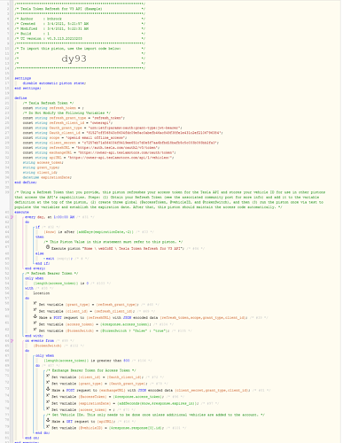Image resolution: width=343 pixels, height=443 pixels.
Task: Click Set variable icon for grant_type = Oauth_grant_type
Action: [x=48, y=383]
